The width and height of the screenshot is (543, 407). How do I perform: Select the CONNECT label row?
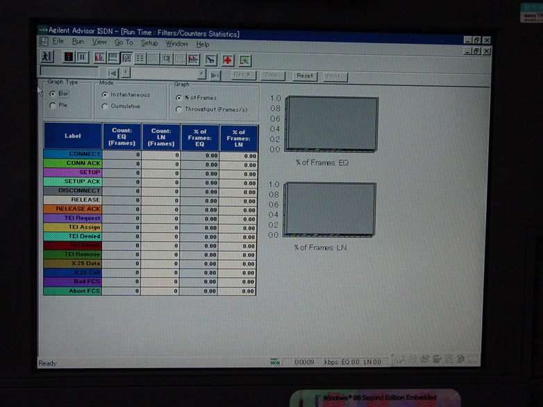72,154
